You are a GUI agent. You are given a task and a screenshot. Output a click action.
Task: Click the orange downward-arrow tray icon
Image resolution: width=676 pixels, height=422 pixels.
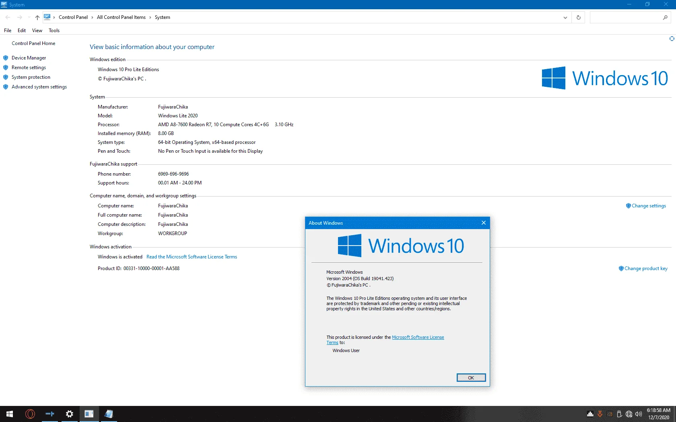pos(600,414)
